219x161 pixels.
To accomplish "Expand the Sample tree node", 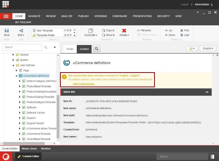I will pyautogui.click(x=13, y=55).
